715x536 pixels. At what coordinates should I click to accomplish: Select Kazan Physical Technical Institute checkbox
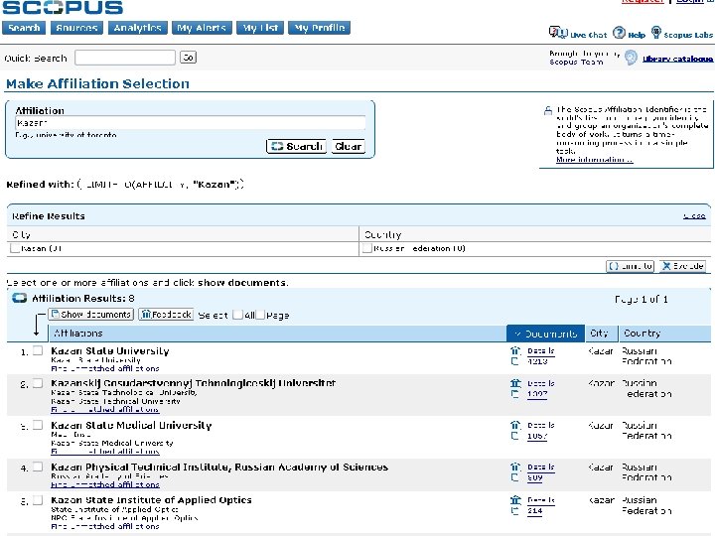coord(38,467)
